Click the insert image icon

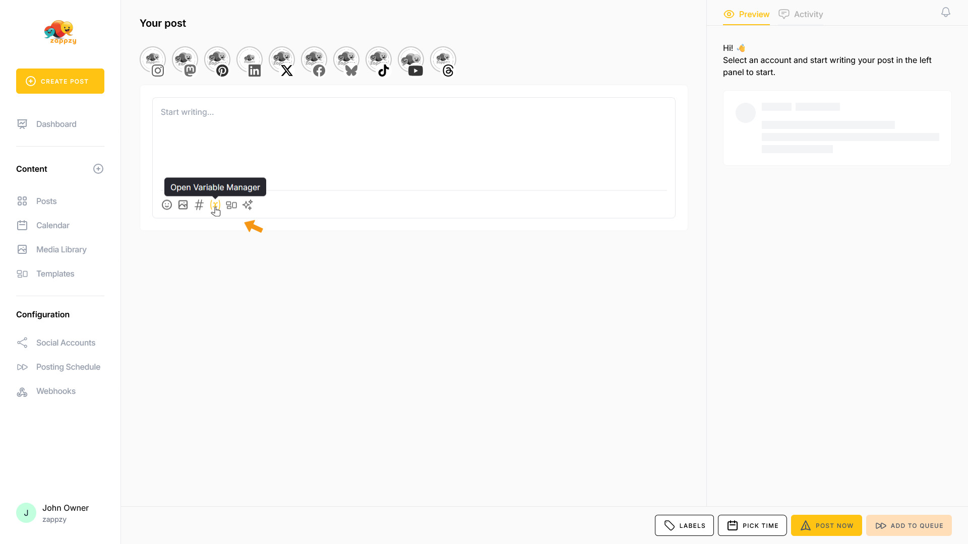[x=183, y=205]
